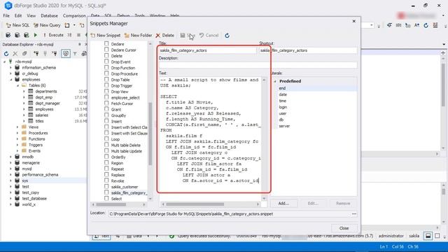Click the Views folder icon
This screenshot has width=448, height=252.
pyautogui.click(x=24, y=127)
